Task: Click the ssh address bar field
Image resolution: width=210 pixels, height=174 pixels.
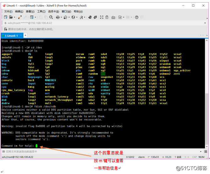Action: coord(105,23)
